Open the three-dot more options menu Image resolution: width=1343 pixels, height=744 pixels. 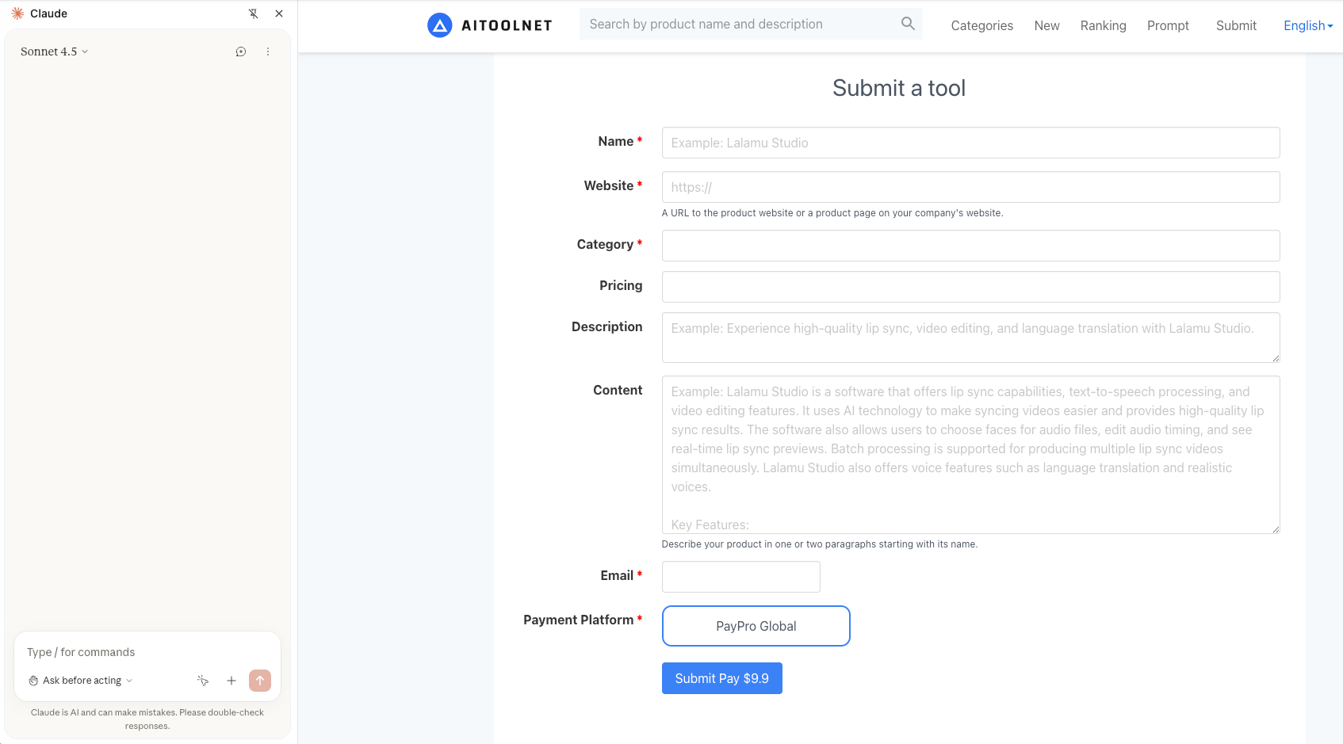(x=268, y=52)
